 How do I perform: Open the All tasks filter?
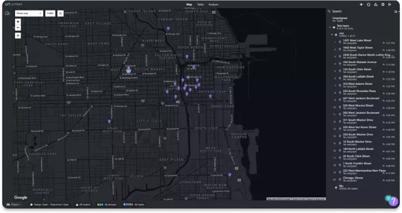134,205
